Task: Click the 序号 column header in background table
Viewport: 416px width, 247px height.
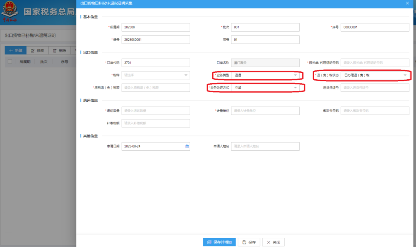Action: 64,62
